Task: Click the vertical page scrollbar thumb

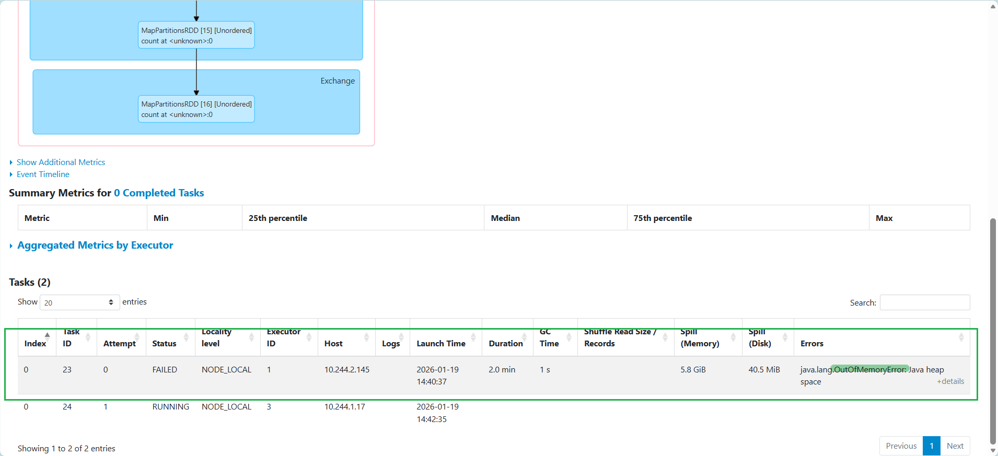Action: coord(993,329)
